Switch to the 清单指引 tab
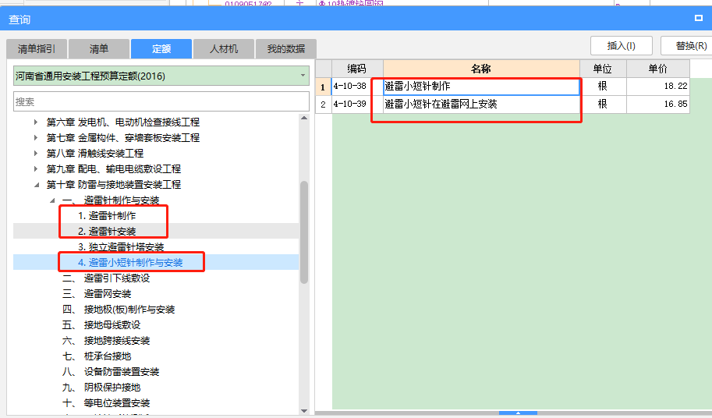The width and height of the screenshot is (712, 418). tap(37, 49)
